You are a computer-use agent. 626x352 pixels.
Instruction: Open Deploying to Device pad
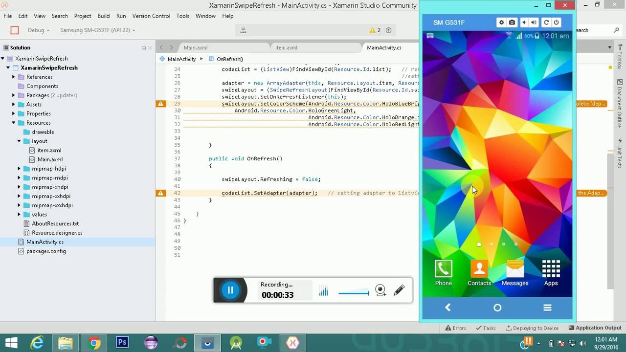coord(532,328)
